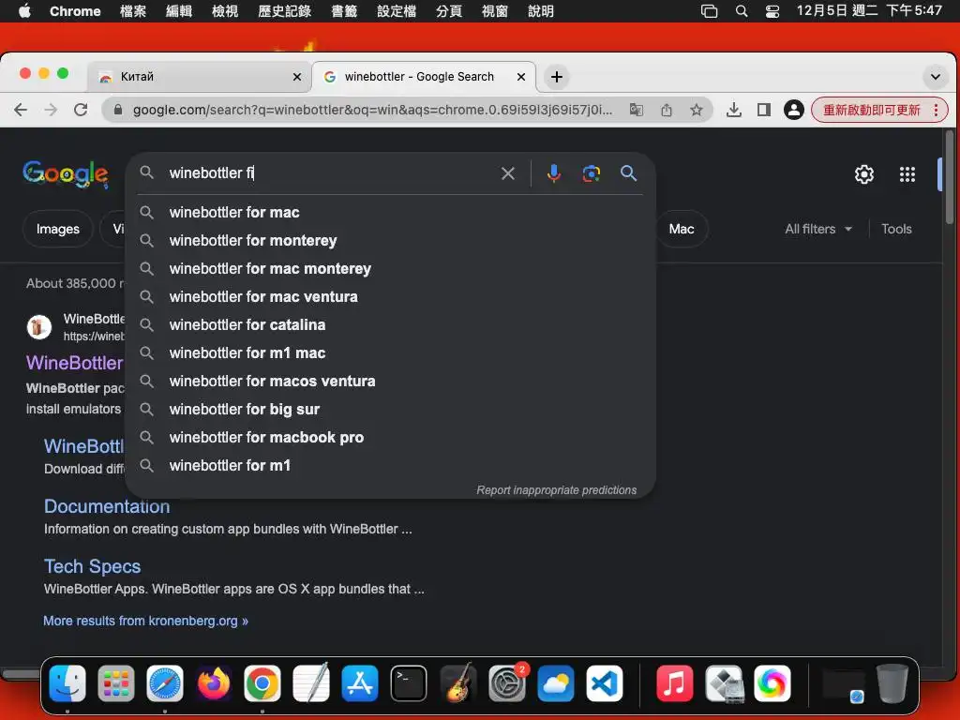Start voice search with microphone icon
Image resolution: width=960 pixels, height=720 pixels.
coord(553,173)
